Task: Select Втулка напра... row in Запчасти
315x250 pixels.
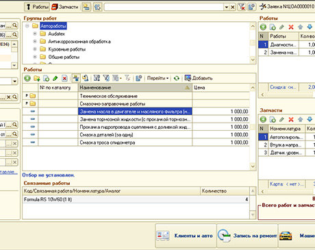Action: point(287,145)
